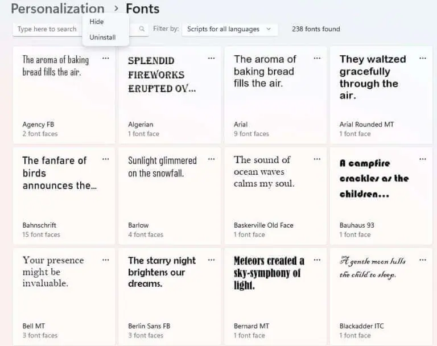
Task: Click the '238 fonts found' text
Action: [316, 29]
